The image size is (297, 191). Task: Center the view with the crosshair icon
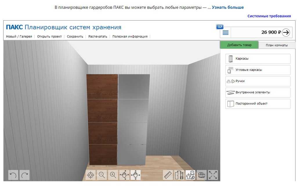90,175
